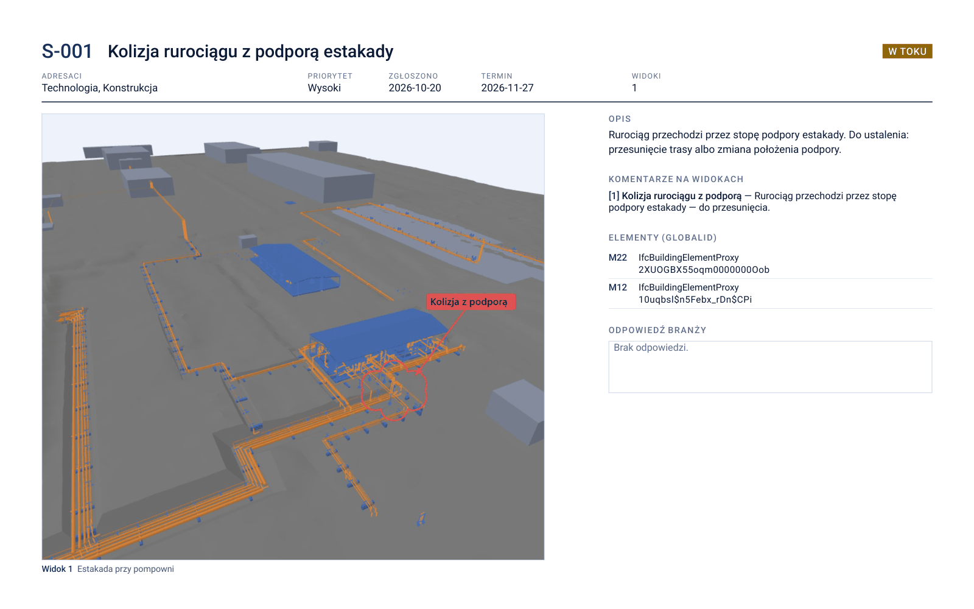The width and height of the screenshot is (974, 609).
Task: Click the view count '1' under WIDOKI
Action: (634, 88)
